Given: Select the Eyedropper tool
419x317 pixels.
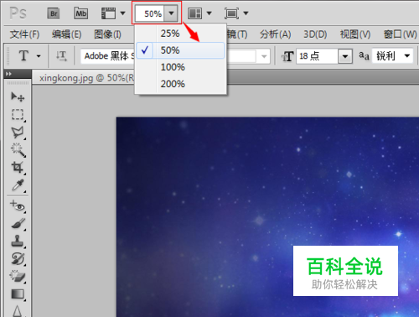Looking at the screenshot, I should [18, 185].
